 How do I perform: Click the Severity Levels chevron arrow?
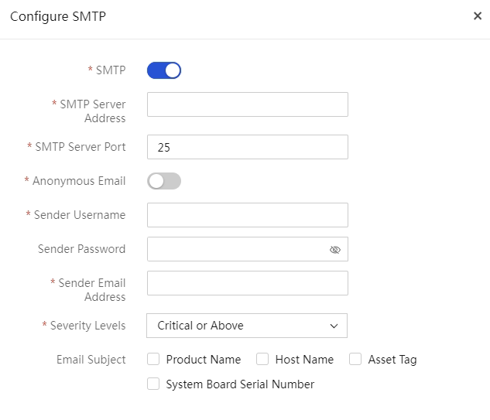[334, 326]
